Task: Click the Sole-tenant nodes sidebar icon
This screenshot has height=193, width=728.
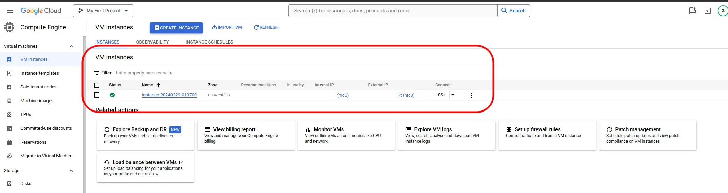Action: point(9,87)
